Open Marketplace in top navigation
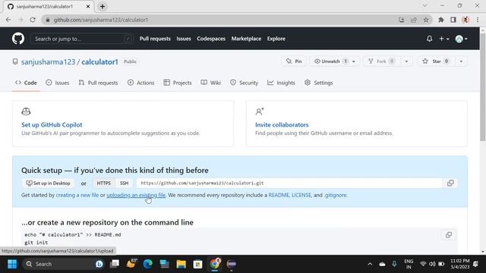The height and width of the screenshot is (273, 486). [246, 39]
